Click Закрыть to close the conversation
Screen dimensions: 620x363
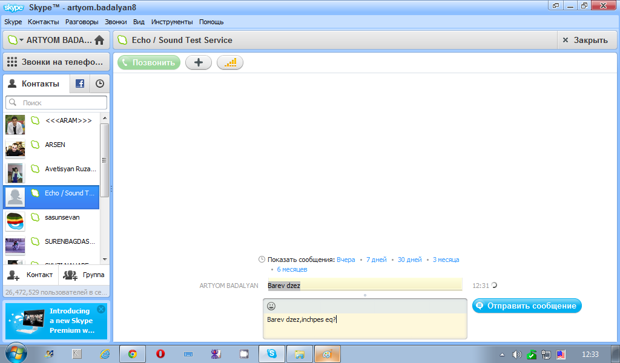click(x=587, y=40)
